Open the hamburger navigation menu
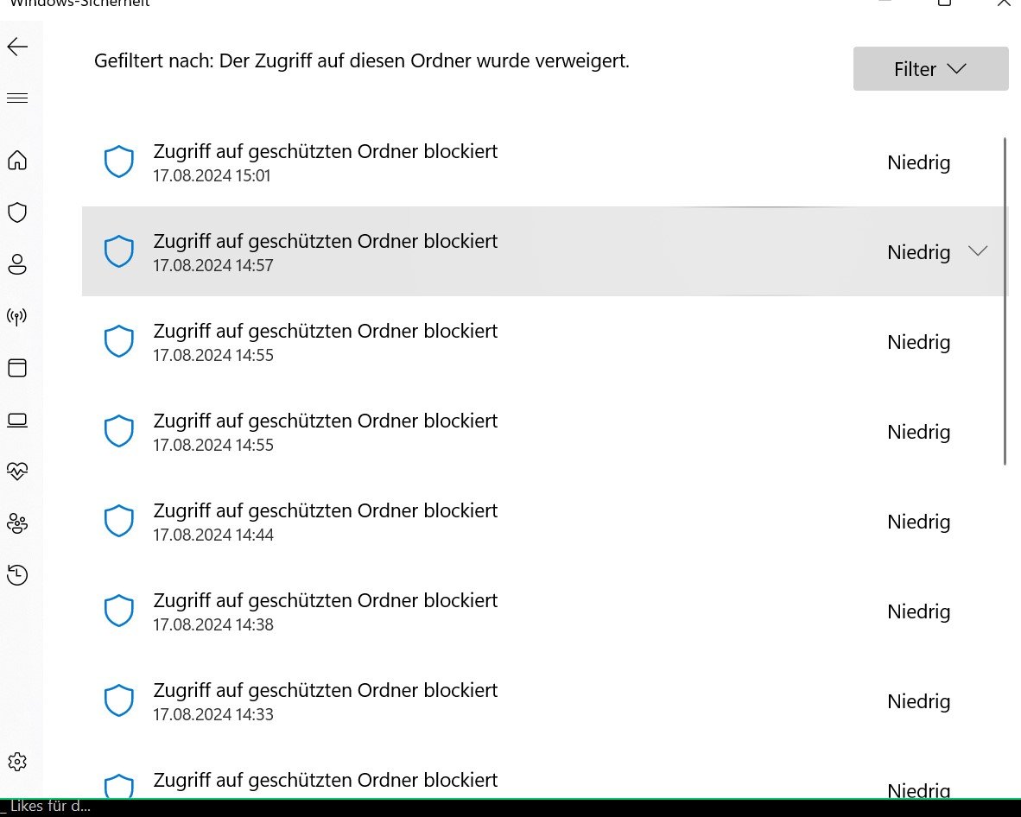Viewport: 1021px width, 817px height. point(17,98)
